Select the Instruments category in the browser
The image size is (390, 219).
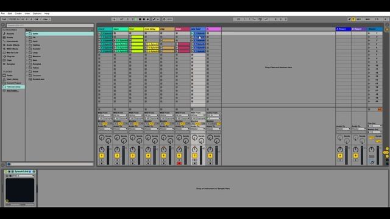pos(12,41)
